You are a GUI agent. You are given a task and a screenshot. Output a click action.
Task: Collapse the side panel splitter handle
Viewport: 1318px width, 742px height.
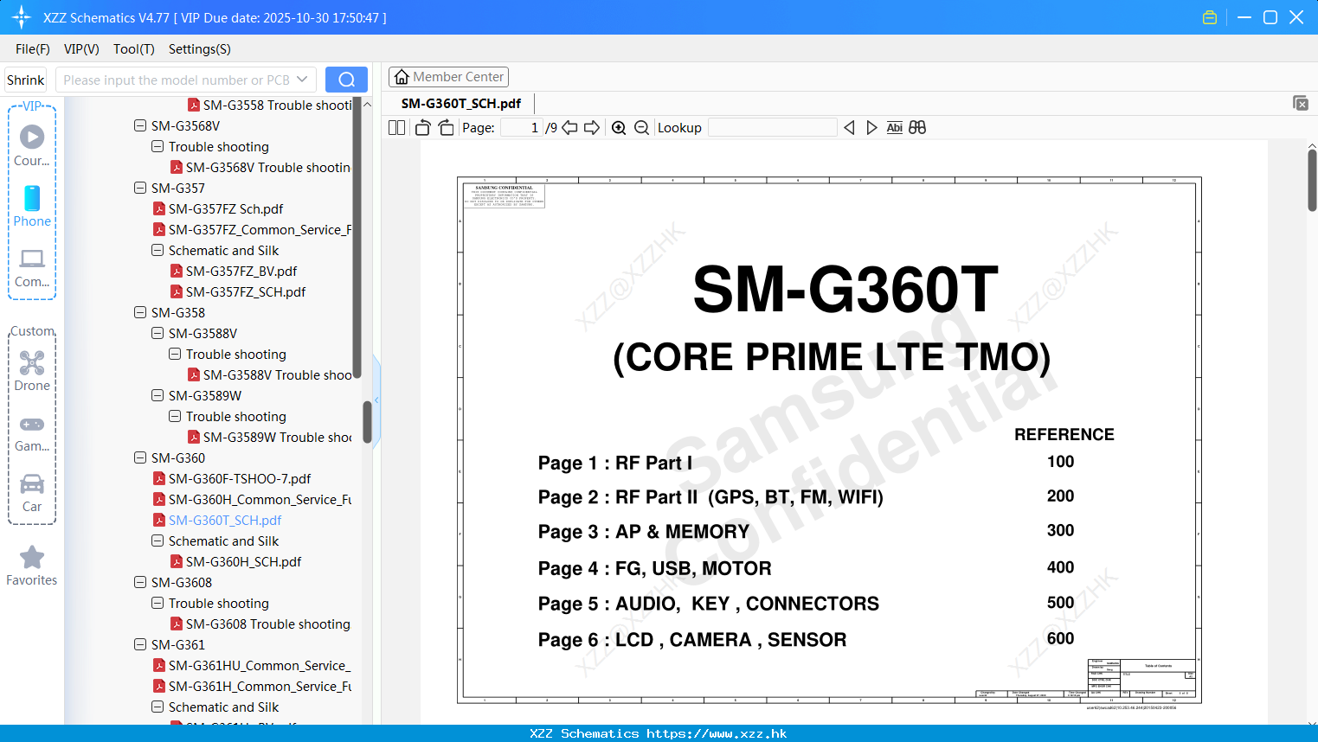pos(376,400)
